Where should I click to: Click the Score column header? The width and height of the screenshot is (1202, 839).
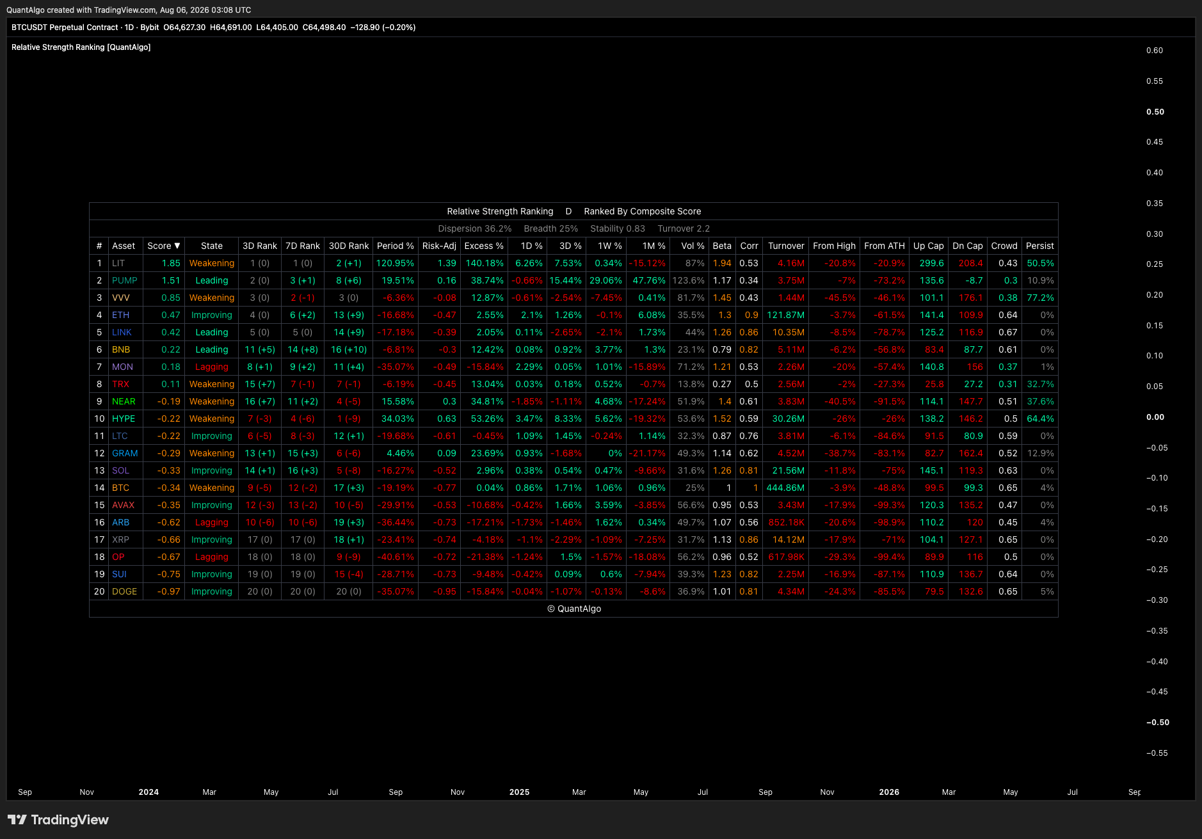pyautogui.click(x=164, y=246)
